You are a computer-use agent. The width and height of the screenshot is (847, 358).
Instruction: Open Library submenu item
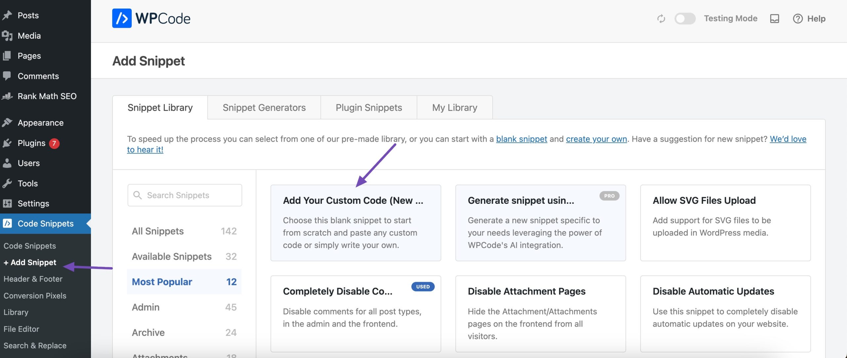(x=16, y=312)
